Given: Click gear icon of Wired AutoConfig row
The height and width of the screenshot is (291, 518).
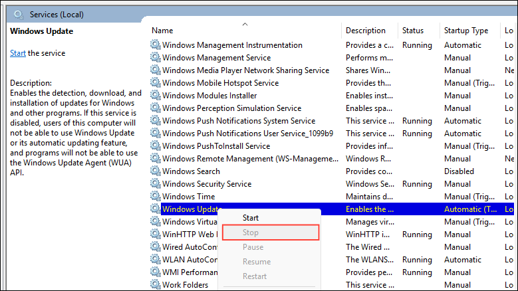Looking at the screenshot, I should pos(156,246).
